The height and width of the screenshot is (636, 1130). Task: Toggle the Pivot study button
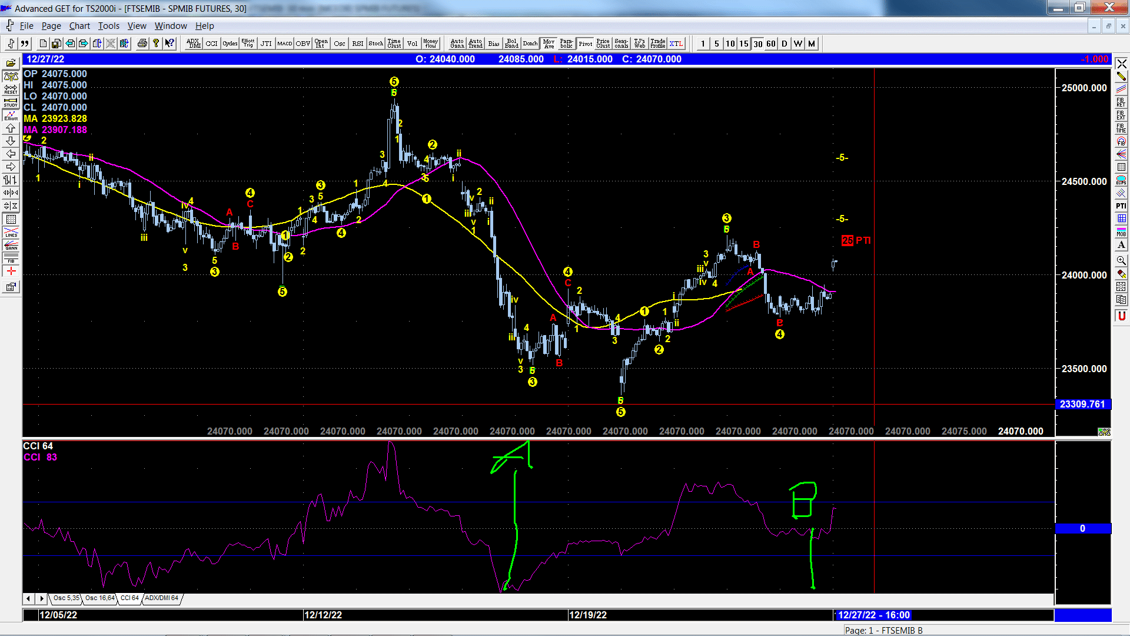click(x=586, y=44)
